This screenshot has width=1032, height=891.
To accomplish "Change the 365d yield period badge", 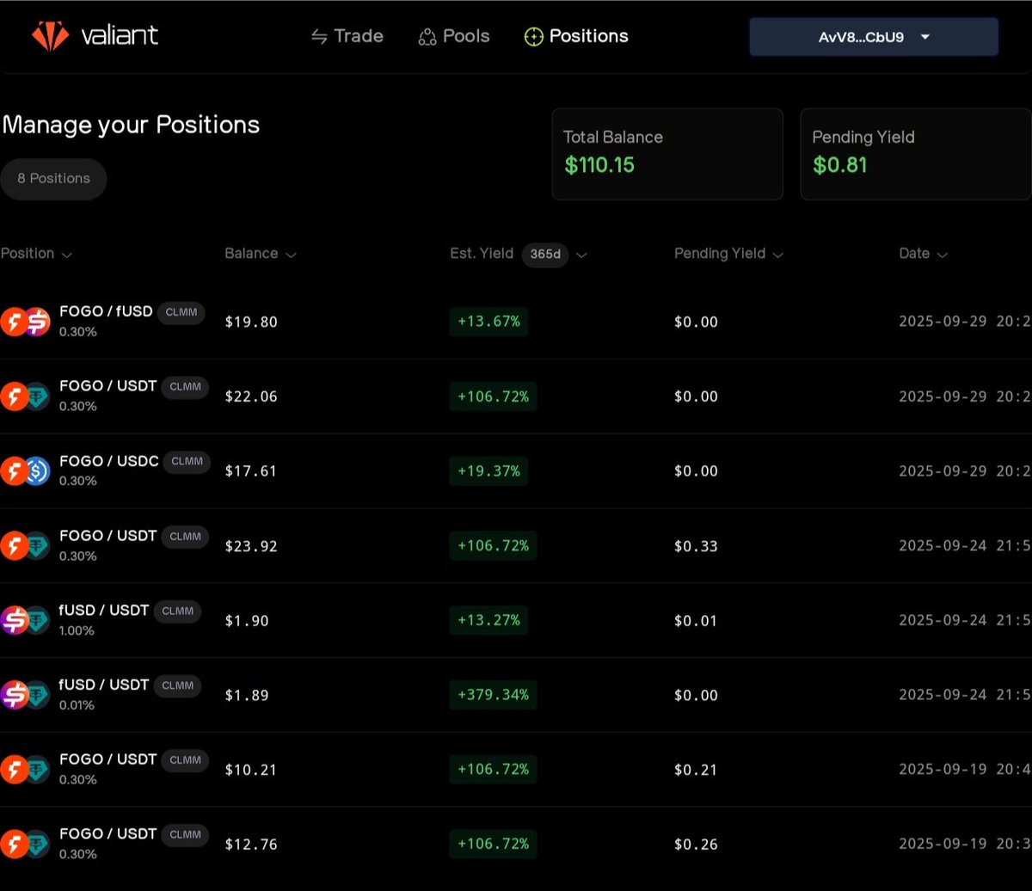I will point(545,255).
